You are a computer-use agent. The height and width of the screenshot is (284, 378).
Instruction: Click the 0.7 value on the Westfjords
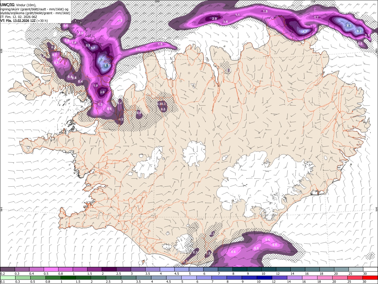tap(54, 55)
